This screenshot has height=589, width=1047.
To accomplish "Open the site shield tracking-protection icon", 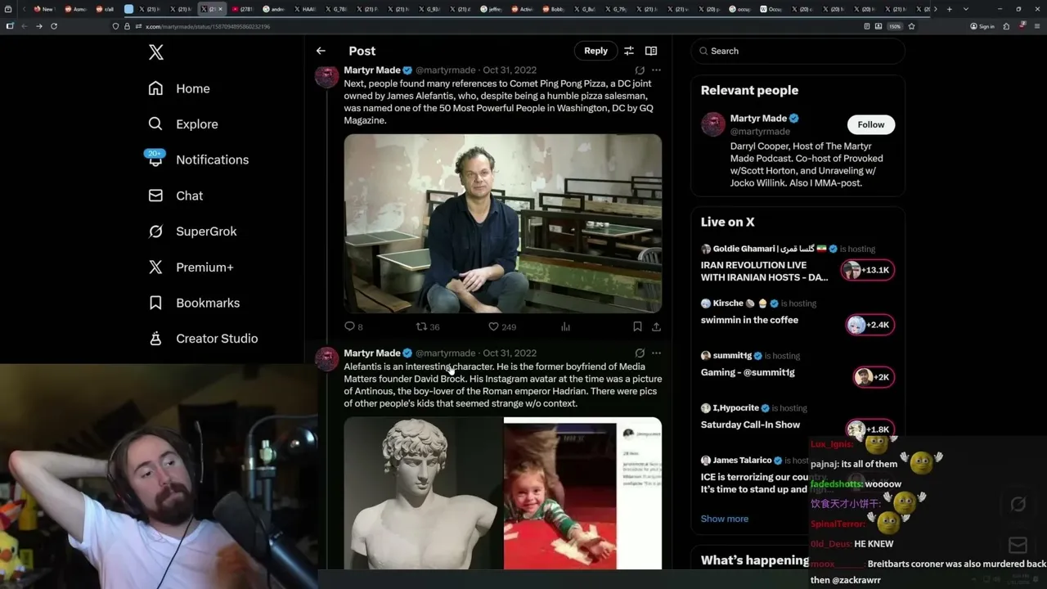I will pyautogui.click(x=116, y=26).
